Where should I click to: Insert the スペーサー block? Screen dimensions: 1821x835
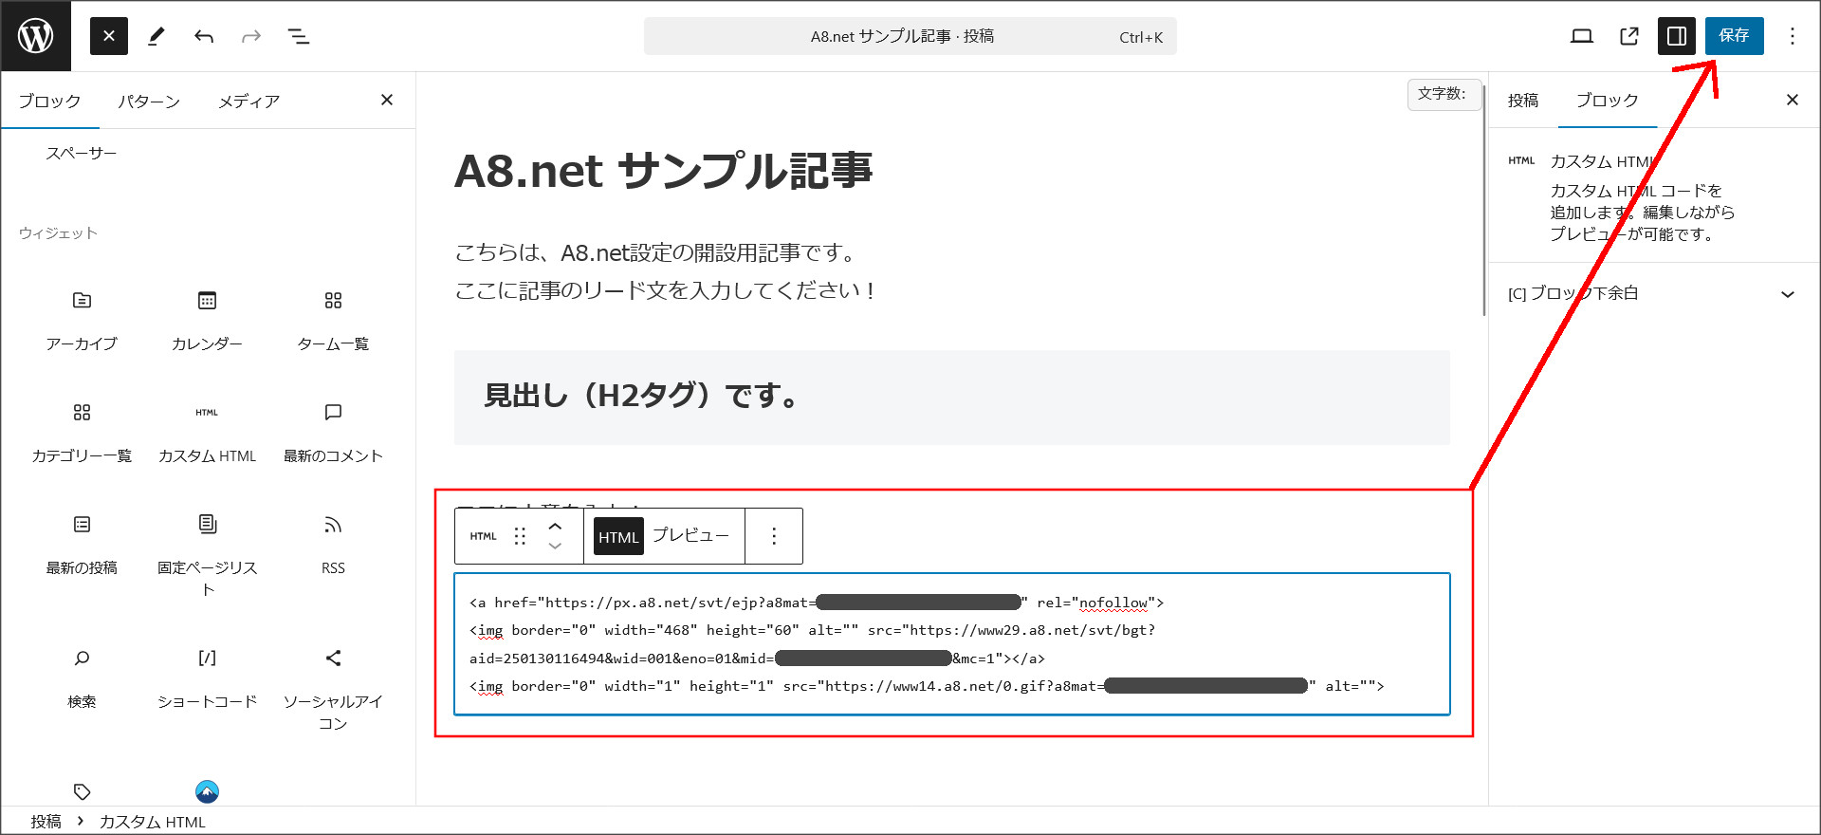pos(82,153)
